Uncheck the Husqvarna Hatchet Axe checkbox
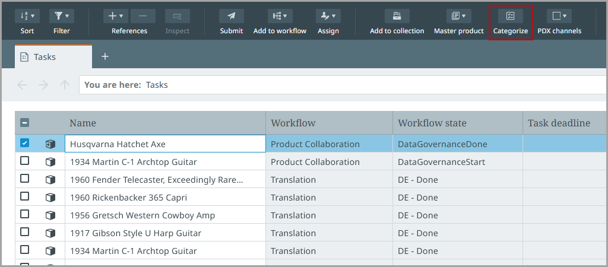 [x=24, y=143]
